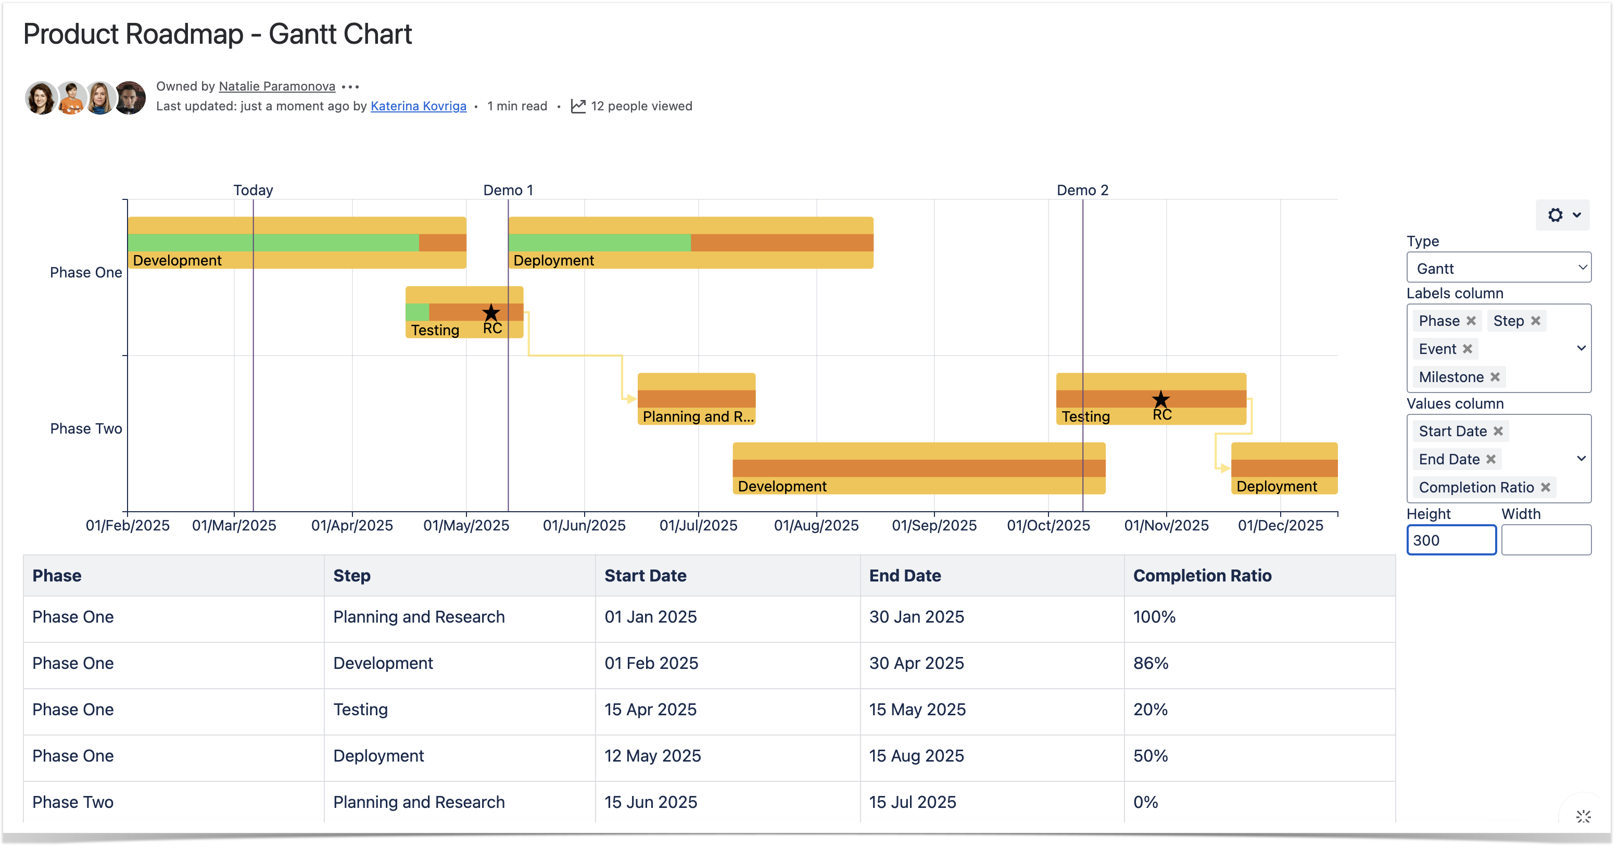Remove the Completion Ratio value tag
This screenshot has width=1618, height=848.
point(1546,488)
